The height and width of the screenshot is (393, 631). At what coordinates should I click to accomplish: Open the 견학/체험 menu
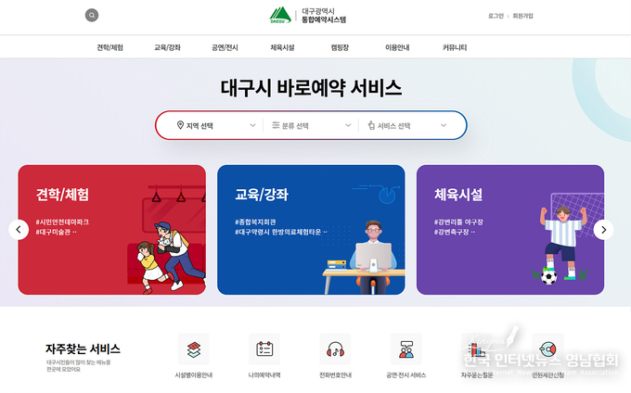(109, 47)
